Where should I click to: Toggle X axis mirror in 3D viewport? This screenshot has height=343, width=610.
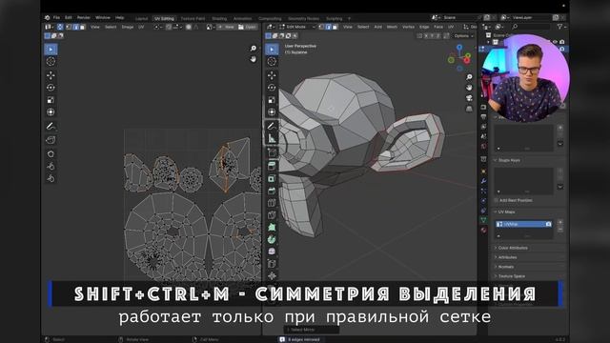pos(426,36)
